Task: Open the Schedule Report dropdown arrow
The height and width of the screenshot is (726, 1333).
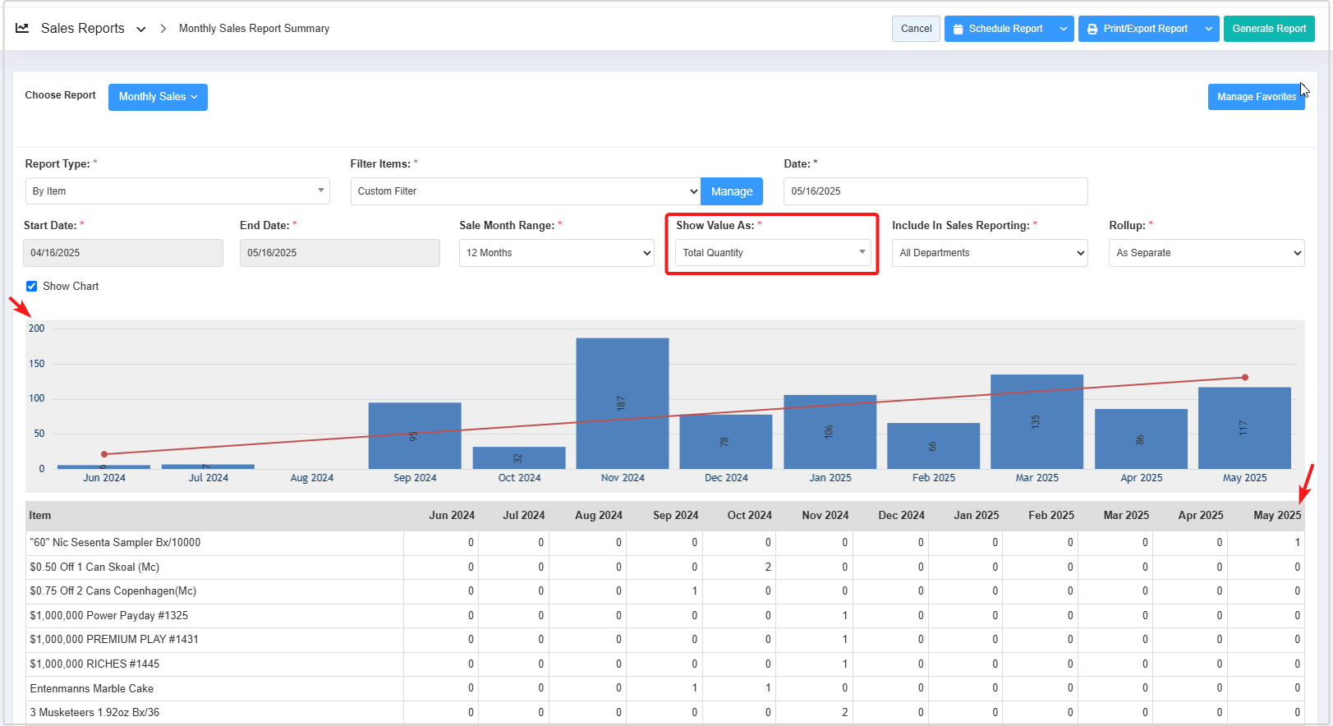Action: (x=1064, y=29)
